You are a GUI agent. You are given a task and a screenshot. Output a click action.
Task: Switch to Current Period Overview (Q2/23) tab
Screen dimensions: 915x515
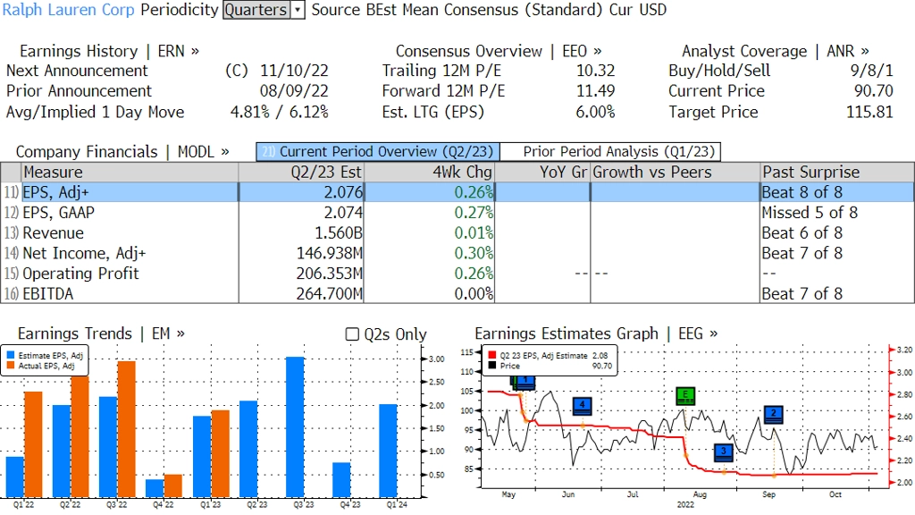378,152
